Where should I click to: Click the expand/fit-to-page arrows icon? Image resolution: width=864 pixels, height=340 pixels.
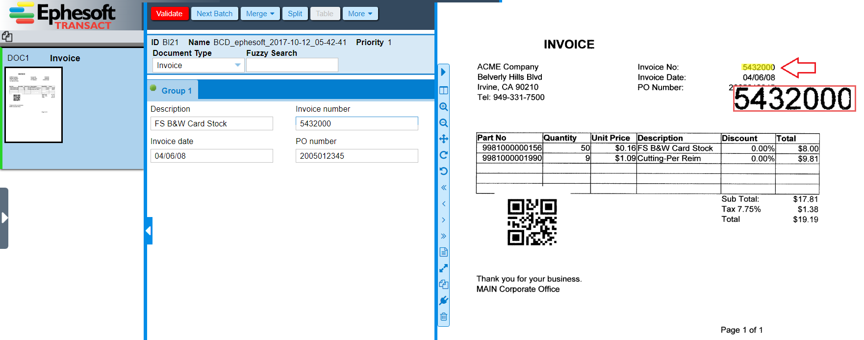point(443,268)
